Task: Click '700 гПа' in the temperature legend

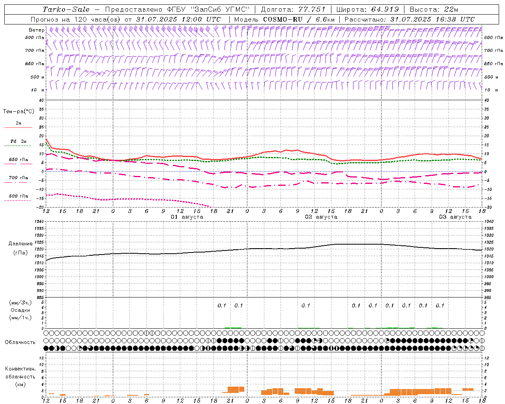Action: coord(19,178)
